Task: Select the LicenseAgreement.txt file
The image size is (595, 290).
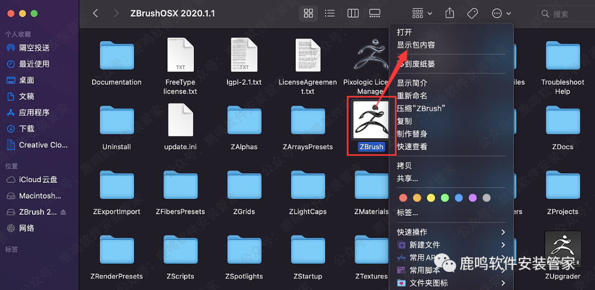Action: 308,55
